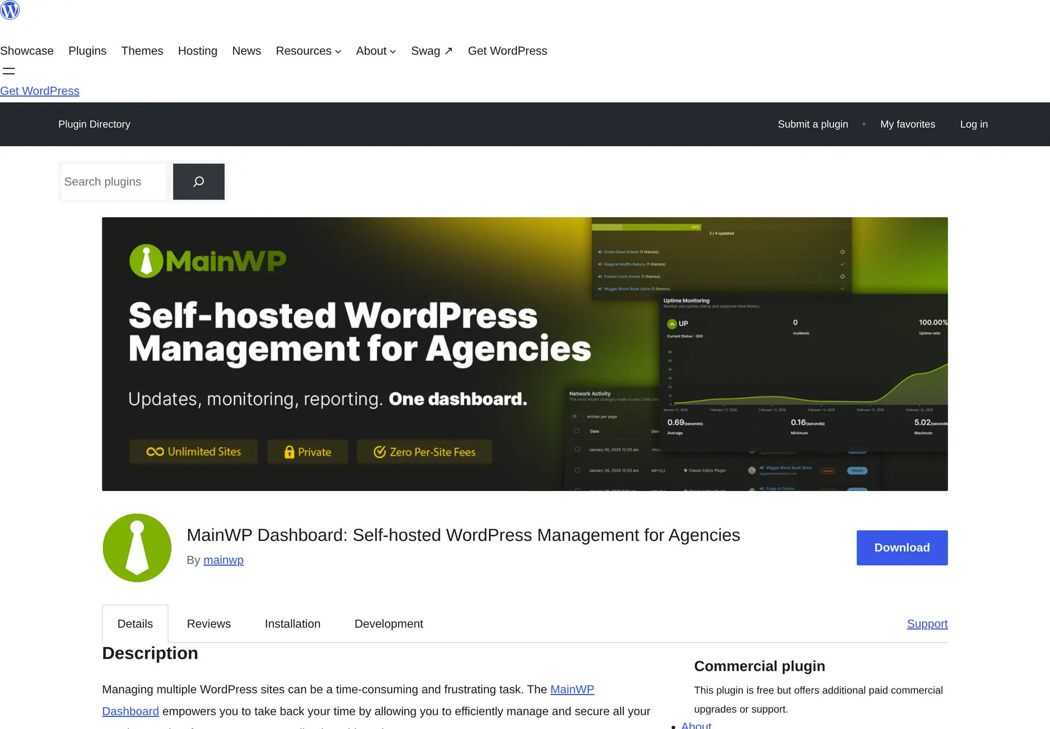Open the Support link

(x=927, y=623)
